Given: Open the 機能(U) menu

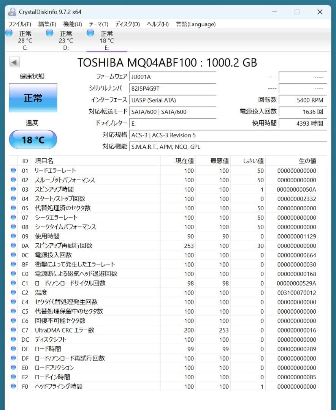Looking at the screenshot, I should coord(73,24).
